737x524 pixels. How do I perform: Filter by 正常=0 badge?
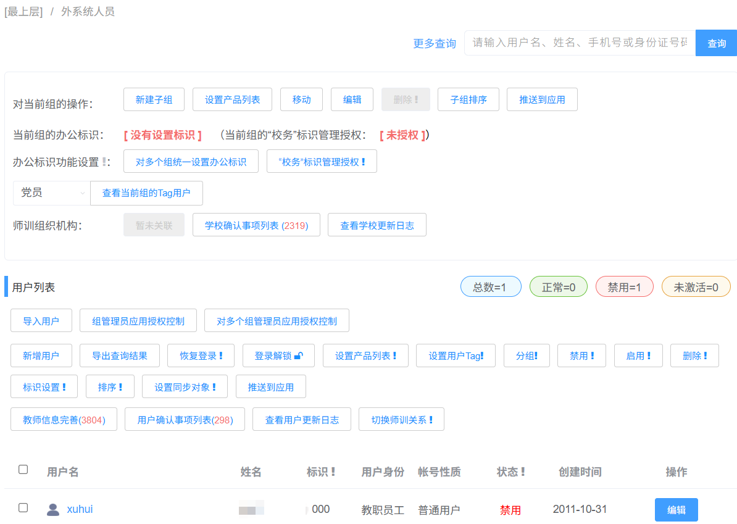click(559, 286)
